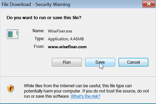Click the empty area left of Run button
This screenshot has height=104, width=156.
(26, 62)
